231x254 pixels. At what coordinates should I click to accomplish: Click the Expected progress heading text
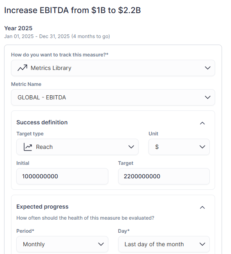pos(43,207)
